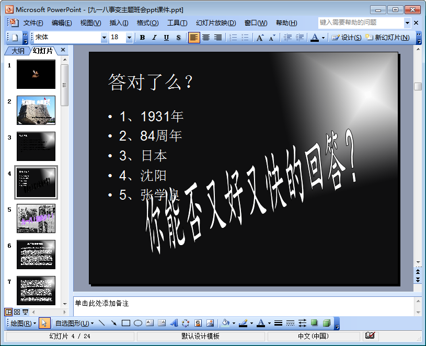Expand the font size dropdown list
The width and height of the screenshot is (426, 346).
pos(129,38)
